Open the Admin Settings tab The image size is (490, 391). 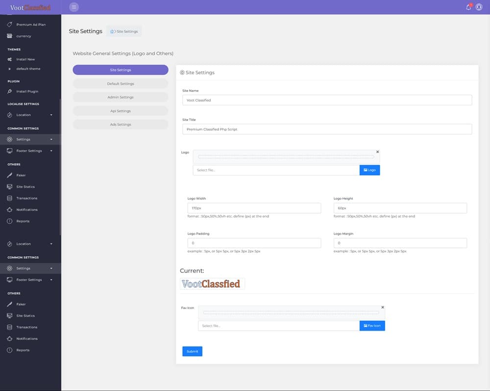tap(121, 98)
